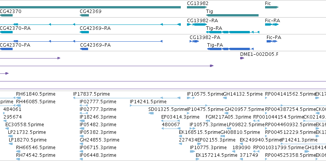The width and height of the screenshot is (326, 161).
Task: Select the Fic-PA CDS label
Action: [274, 37]
